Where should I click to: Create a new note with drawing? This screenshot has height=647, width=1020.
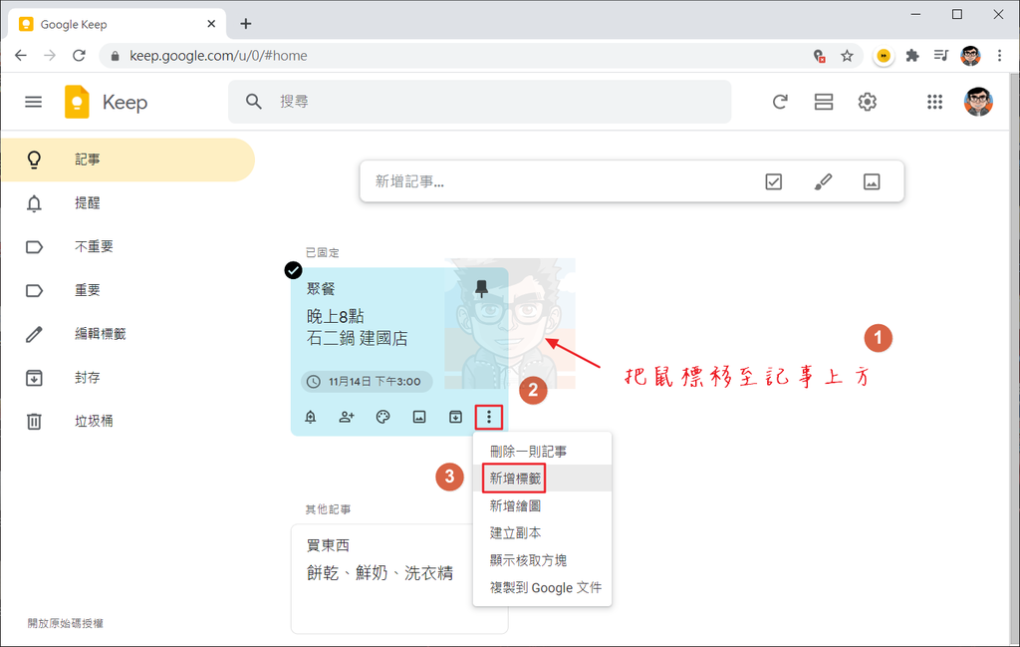pos(823,181)
